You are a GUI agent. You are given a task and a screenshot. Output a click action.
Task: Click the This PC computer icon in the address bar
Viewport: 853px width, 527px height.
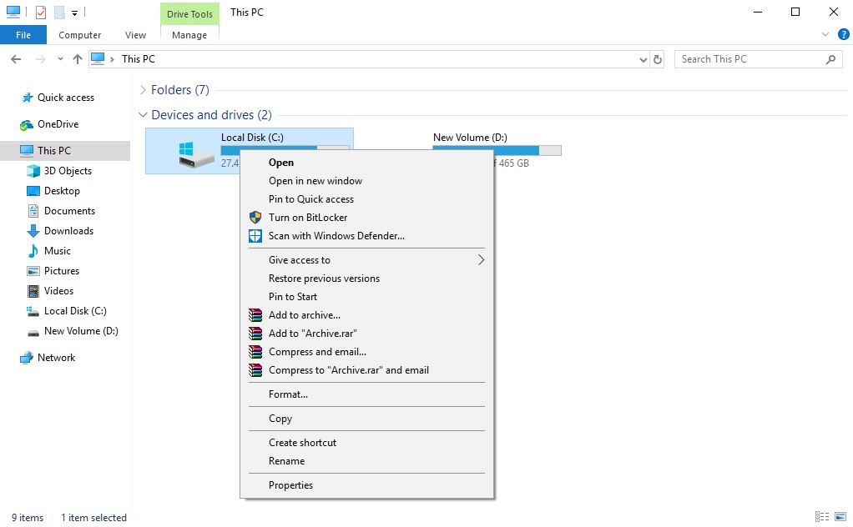pos(97,58)
